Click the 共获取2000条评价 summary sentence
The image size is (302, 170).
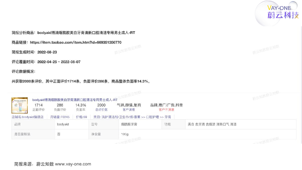[x=81, y=81]
